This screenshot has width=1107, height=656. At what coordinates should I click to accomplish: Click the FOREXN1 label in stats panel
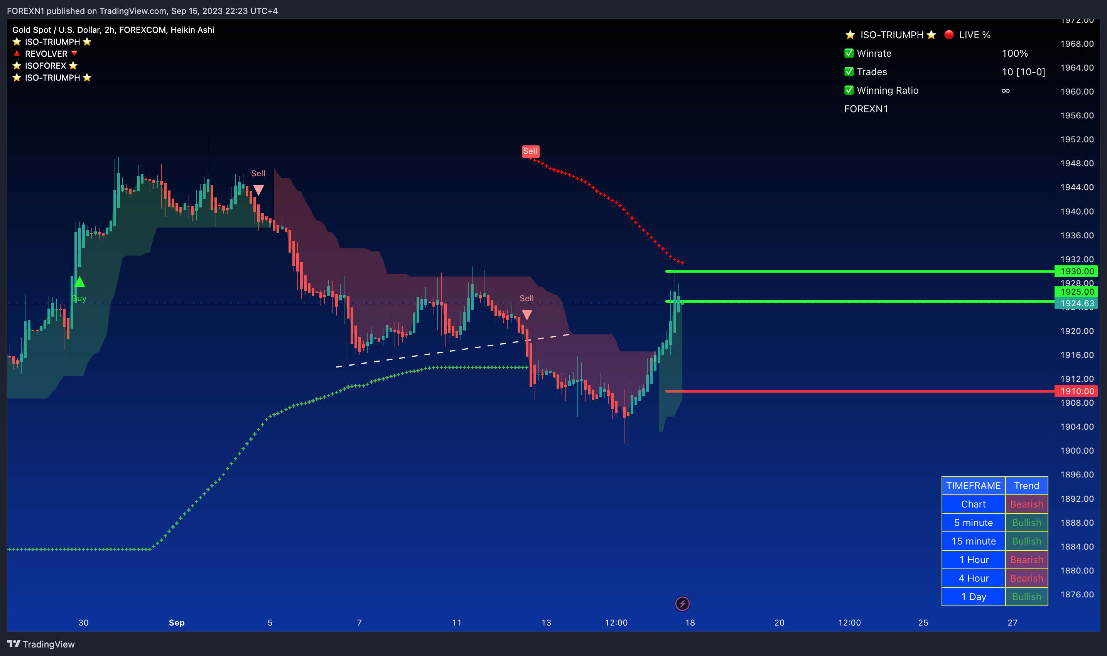pyautogui.click(x=866, y=109)
